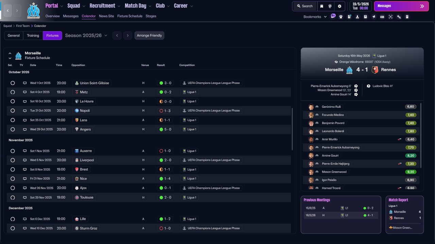Image resolution: width=435 pixels, height=244 pixels.
Task: Expand the Bookmarks dropdown
Action: [x=315, y=17]
